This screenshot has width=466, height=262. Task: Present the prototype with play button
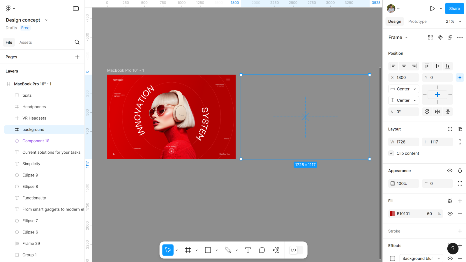tap(432, 9)
